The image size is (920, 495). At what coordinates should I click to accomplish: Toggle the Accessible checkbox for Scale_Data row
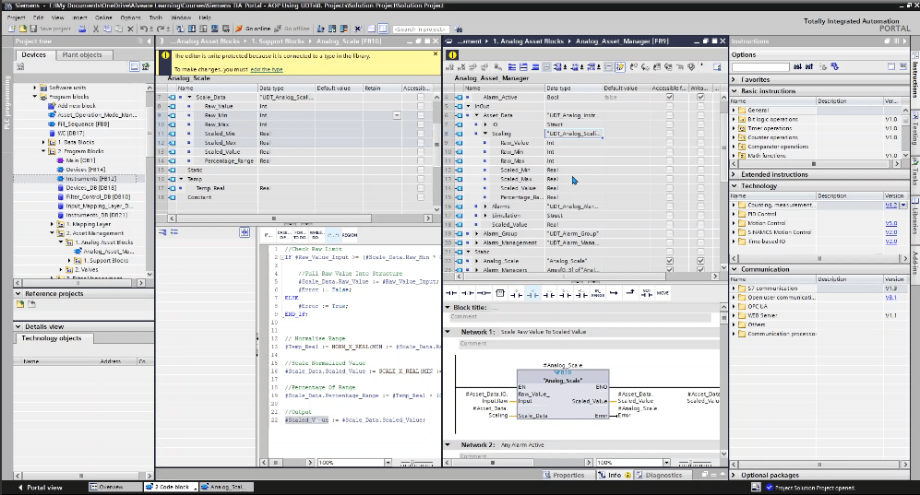[421, 97]
